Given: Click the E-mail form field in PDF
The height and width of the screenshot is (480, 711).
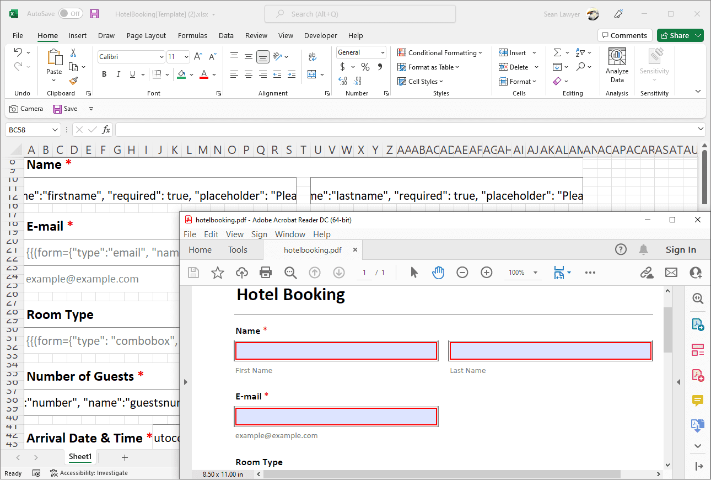Looking at the screenshot, I should 336,417.
